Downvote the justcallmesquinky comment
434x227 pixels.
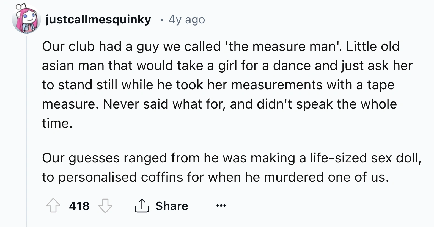[x=105, y=206]
